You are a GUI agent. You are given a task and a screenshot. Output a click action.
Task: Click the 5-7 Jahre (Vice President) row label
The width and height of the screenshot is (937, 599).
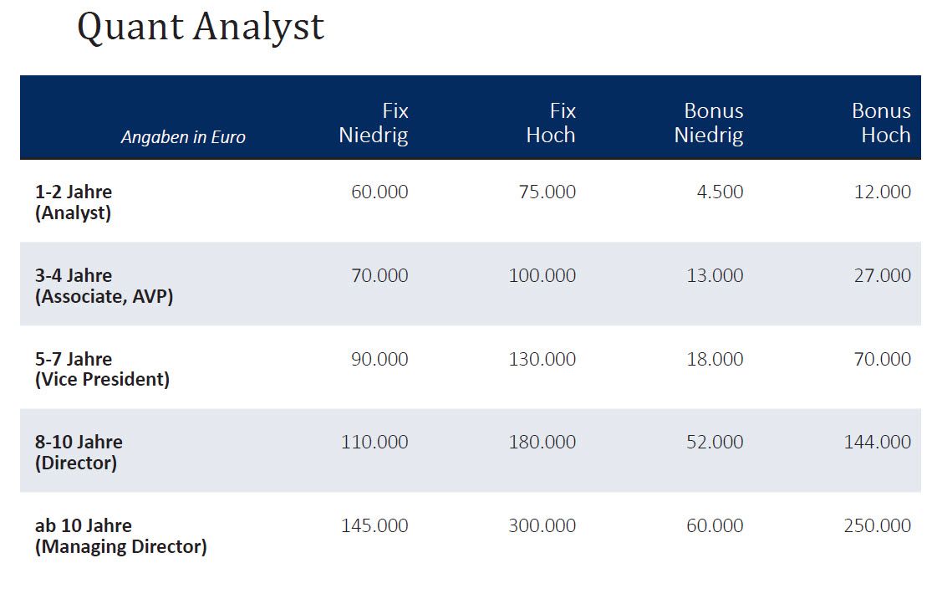click(x=102, y=369)
